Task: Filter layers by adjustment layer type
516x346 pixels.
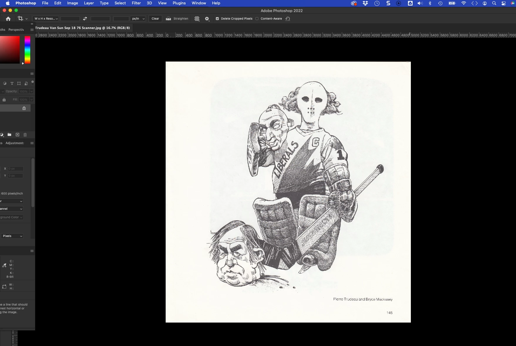Action: coord(5,83)
